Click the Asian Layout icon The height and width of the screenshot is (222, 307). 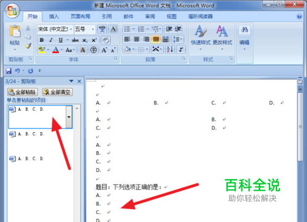[x=157, y=50]
